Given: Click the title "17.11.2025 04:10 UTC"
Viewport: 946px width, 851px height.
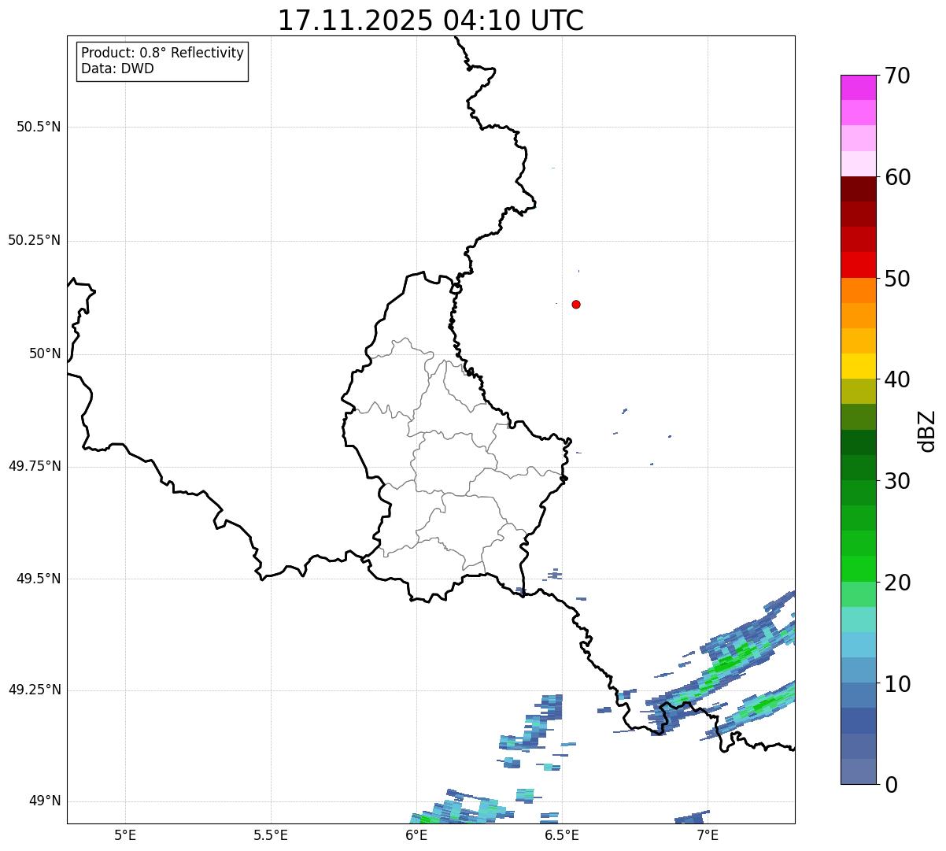Looking at the screenshot, I should (x=431, y=20).
